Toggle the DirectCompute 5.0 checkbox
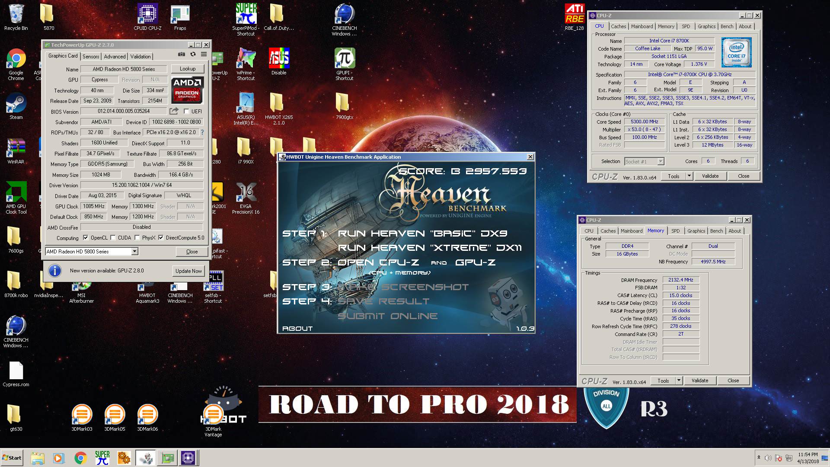This screenshot has width=830, height=467. (161, 238)
